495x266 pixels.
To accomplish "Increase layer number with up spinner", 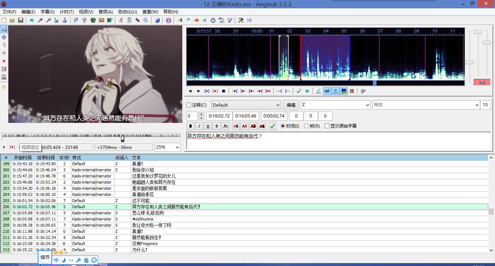I will pyautogui.click(x=201, y=114).
